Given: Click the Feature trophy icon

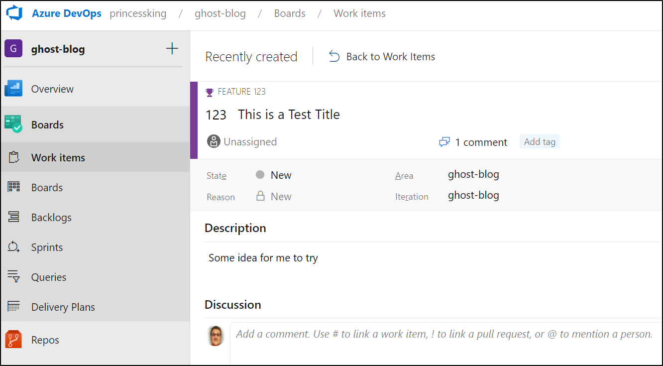Looking at the screenshot, I should pos(210,92).
